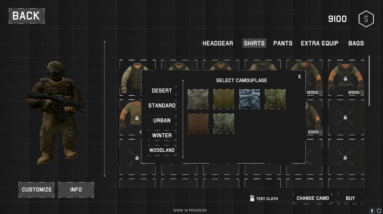Image resolution: width=383 pixels, height=214 pixels.
Task: Click the camouflage category list scrollbar
Action: [183, 119]
